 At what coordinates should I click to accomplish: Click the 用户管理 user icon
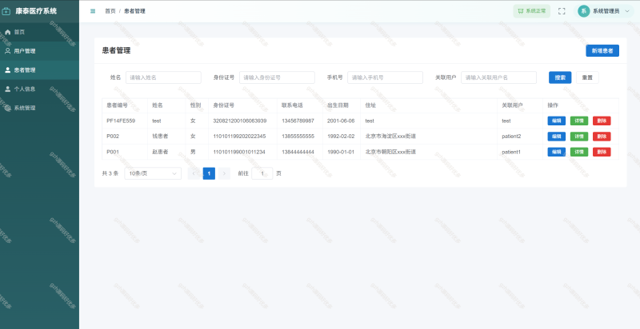click(7, 51)
